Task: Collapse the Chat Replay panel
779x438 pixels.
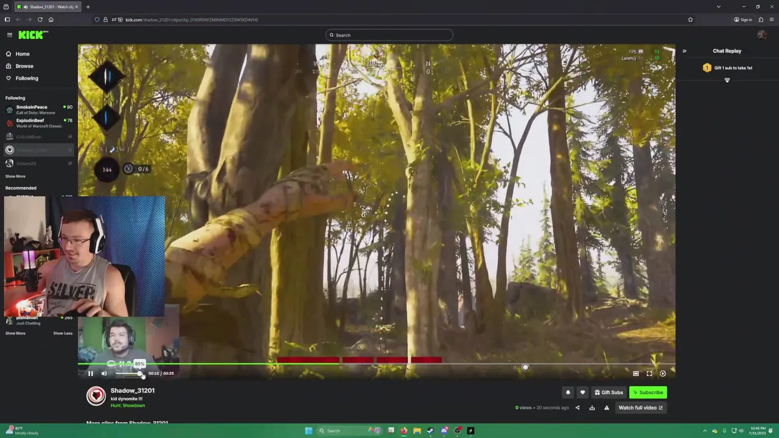Action: click(685, 51)
